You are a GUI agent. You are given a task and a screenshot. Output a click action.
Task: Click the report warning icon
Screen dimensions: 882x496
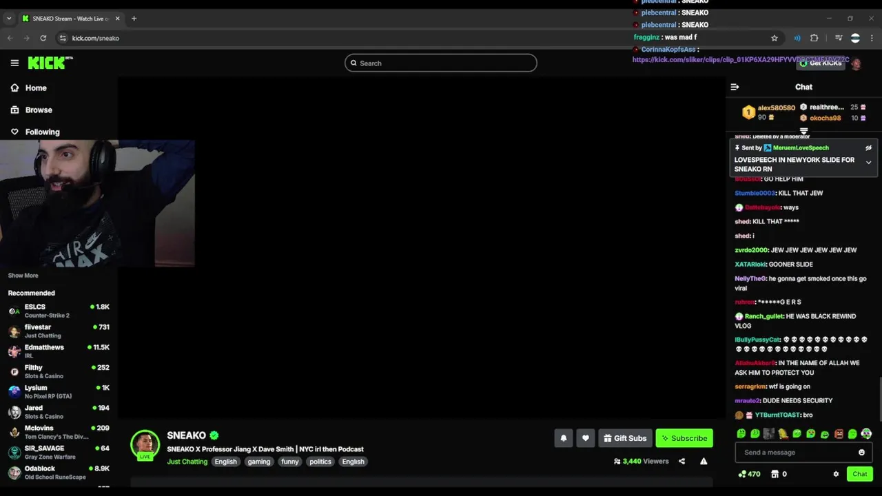point(704,462)
